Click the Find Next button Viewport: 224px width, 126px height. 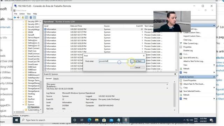tap(138, 61)
